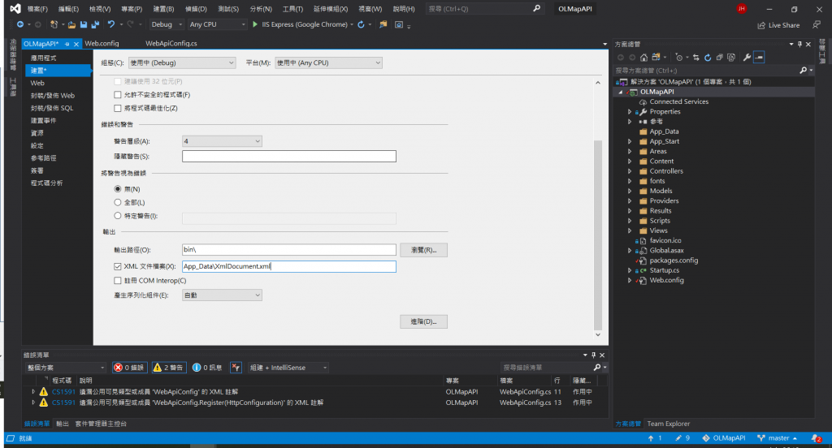The image size is (832, 448).
Task: Click the Switch Views icon in Solution Explorer
Action: point(656,58)
